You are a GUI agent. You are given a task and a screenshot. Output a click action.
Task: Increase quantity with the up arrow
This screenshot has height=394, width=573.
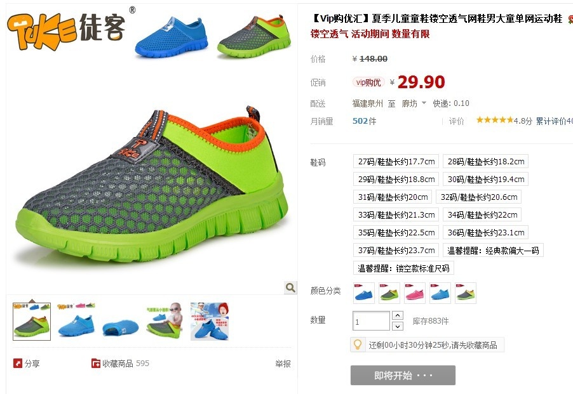[398, 315]
